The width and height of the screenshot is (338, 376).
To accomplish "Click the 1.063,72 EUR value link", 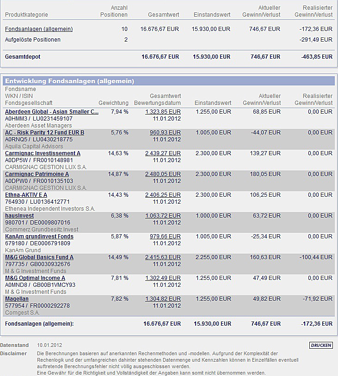I will click(x=163, y=216).
